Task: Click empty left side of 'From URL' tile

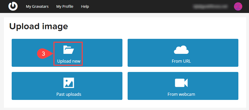Action: pos(145,53)
